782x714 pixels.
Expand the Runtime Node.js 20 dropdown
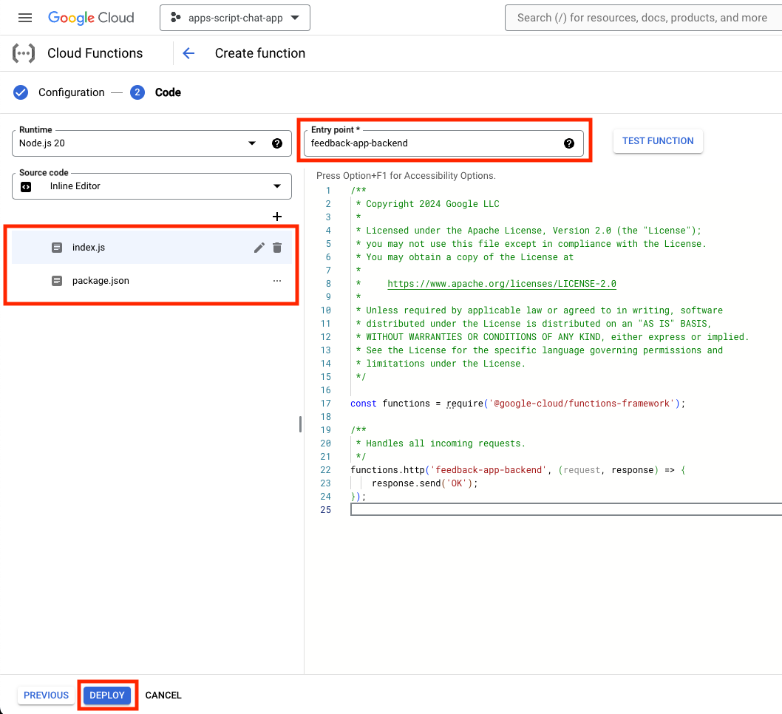tap(252, 143)
